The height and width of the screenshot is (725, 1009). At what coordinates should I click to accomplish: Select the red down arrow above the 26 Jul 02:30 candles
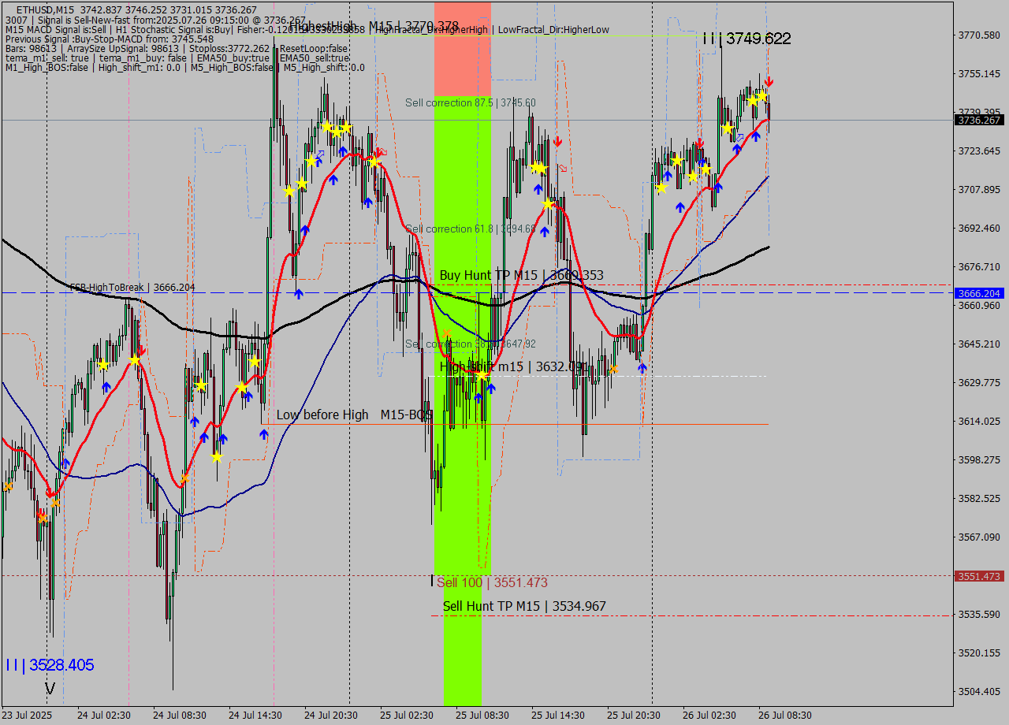pyautogui.click(x=702, y=142)
